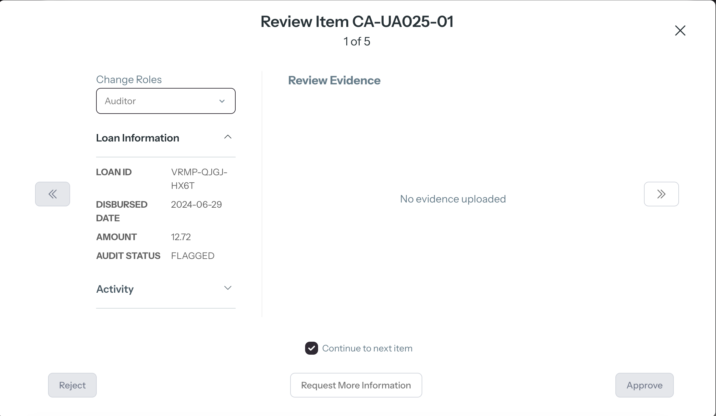Click the chevron arrow inside Auditor selector
Screen dimensions: 716x416
222,101
